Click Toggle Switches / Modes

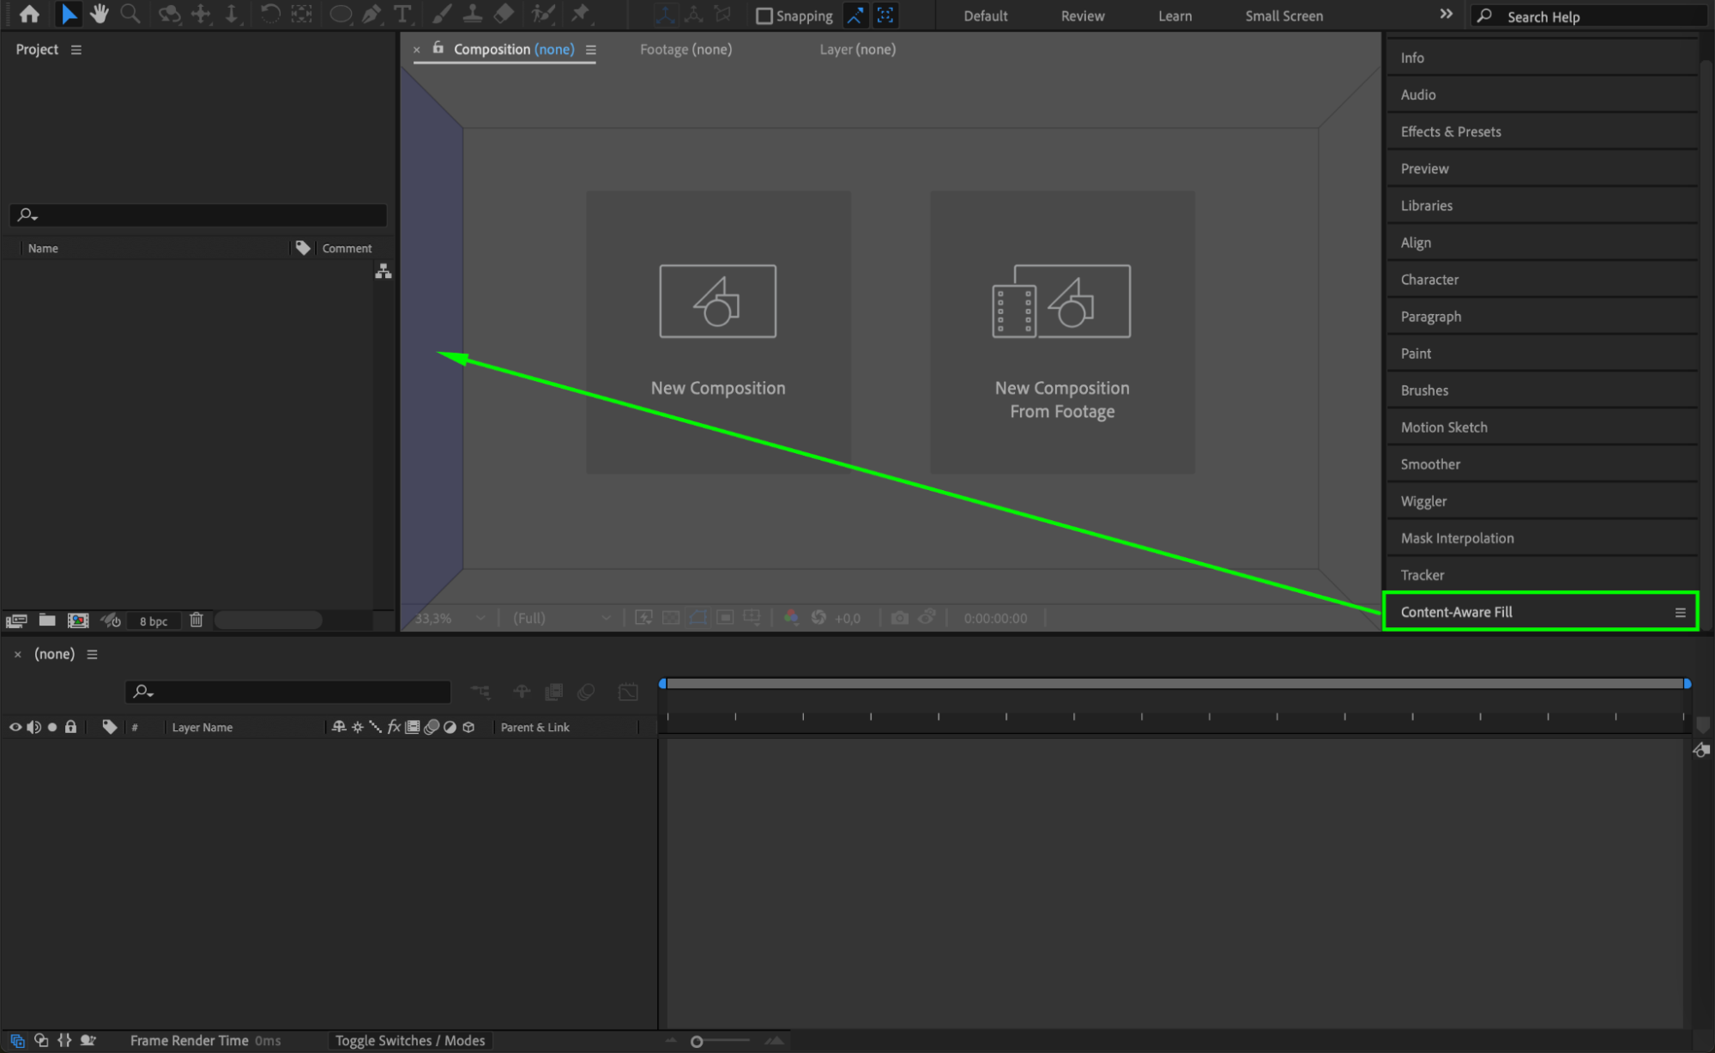[410, 1040]
